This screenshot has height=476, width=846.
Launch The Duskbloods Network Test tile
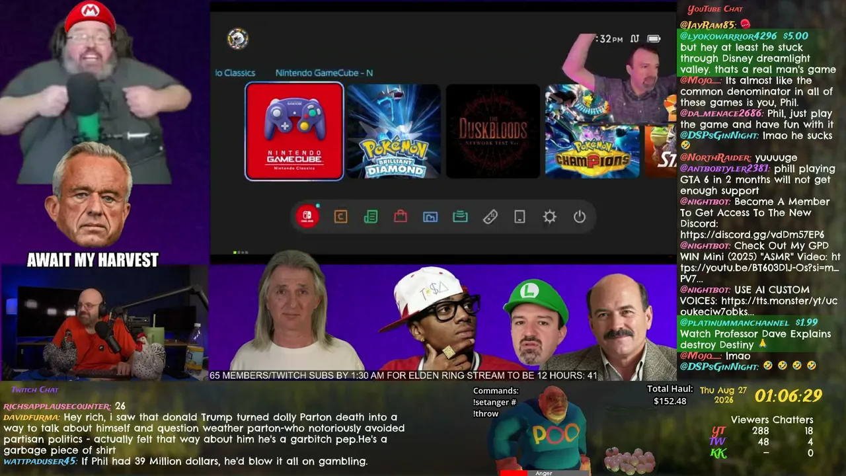(493, 132)
